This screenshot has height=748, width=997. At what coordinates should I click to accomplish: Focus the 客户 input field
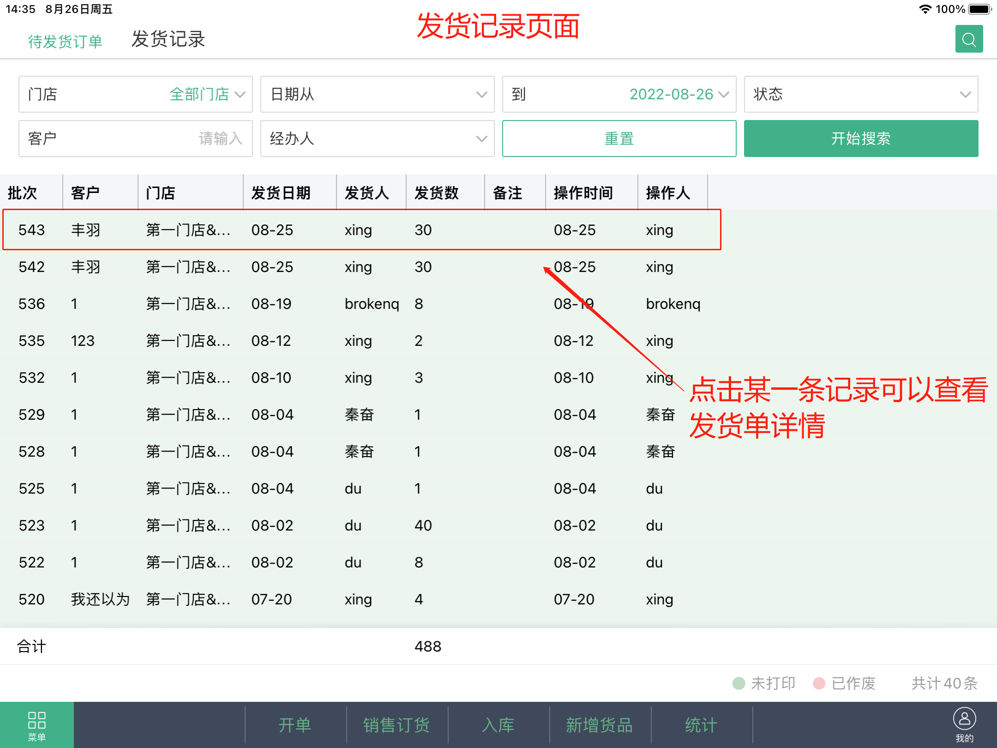point(136,139)
